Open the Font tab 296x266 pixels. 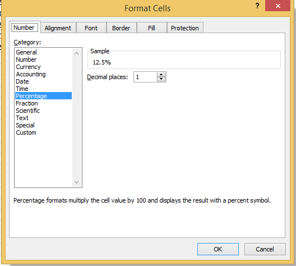(x=91, y=28)
